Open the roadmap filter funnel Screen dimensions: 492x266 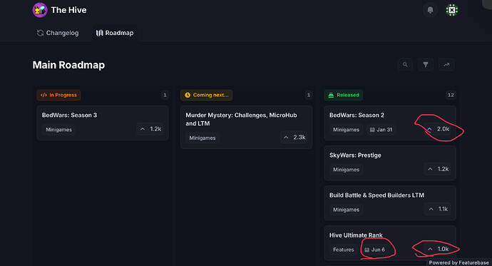click(x=426, y=65)
